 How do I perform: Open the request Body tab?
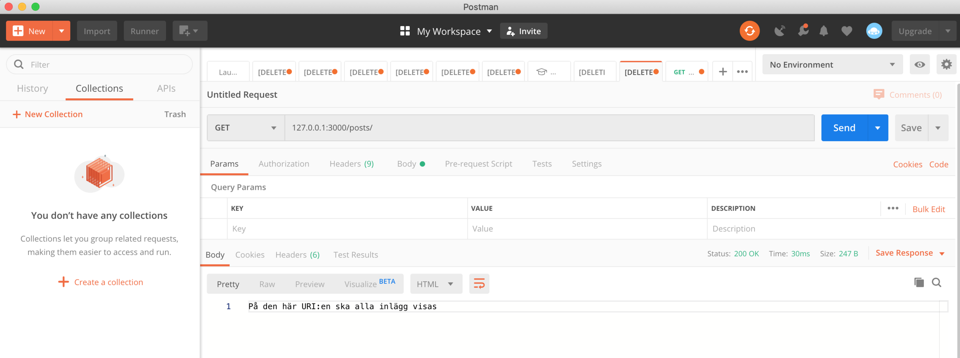[411, 164]
